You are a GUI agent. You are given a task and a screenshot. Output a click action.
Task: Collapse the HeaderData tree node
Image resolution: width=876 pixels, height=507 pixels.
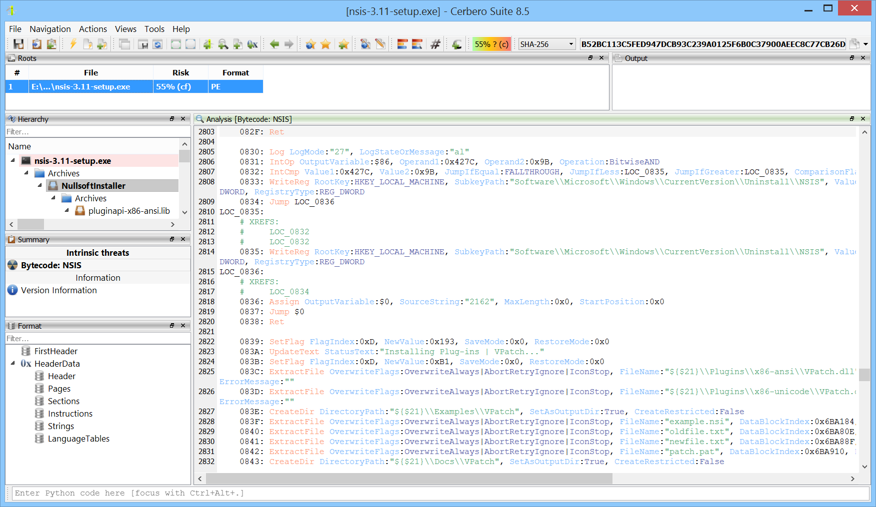pos(12,364)
